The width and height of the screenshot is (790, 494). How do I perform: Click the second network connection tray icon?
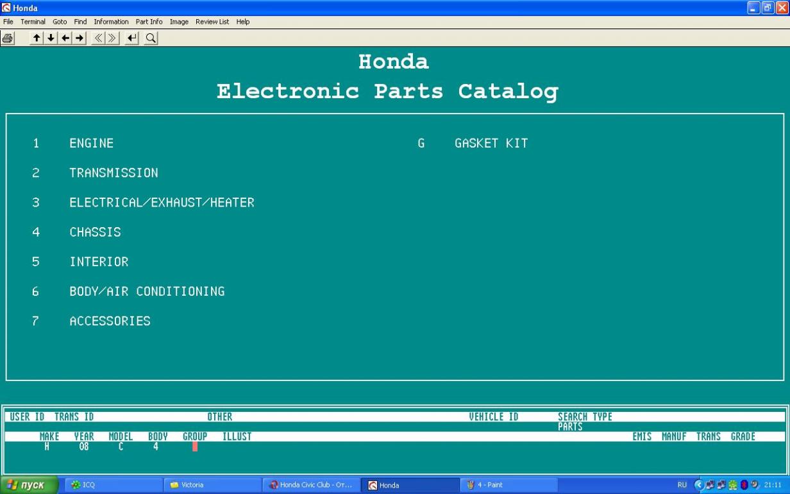click(722, 485)
